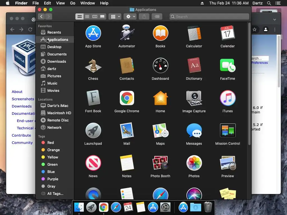Select the Red tag in sidebar
Image resolution: width=287 pixels, height=215 pixels.
pos(55,142)
